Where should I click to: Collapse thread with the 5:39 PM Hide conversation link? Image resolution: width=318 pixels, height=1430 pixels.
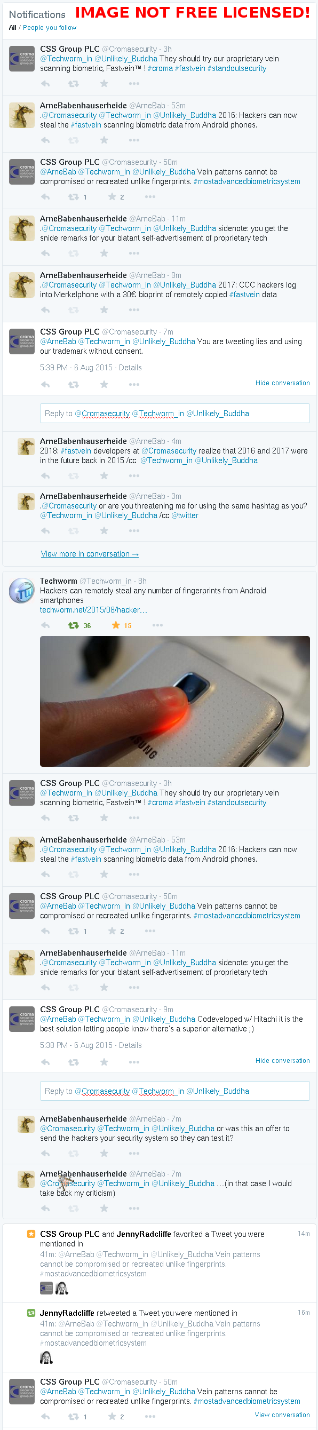tap(282, 383)
